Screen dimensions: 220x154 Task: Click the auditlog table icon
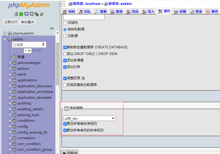coord(15,103)
